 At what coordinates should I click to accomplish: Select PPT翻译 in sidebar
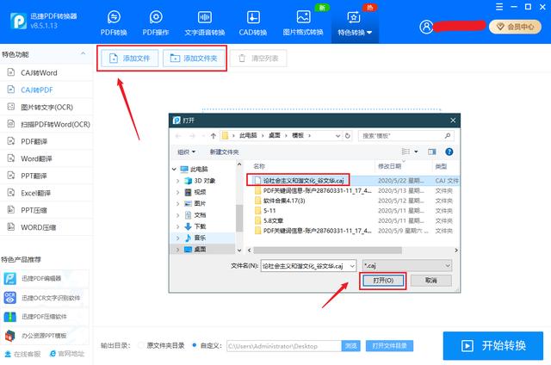46,176
